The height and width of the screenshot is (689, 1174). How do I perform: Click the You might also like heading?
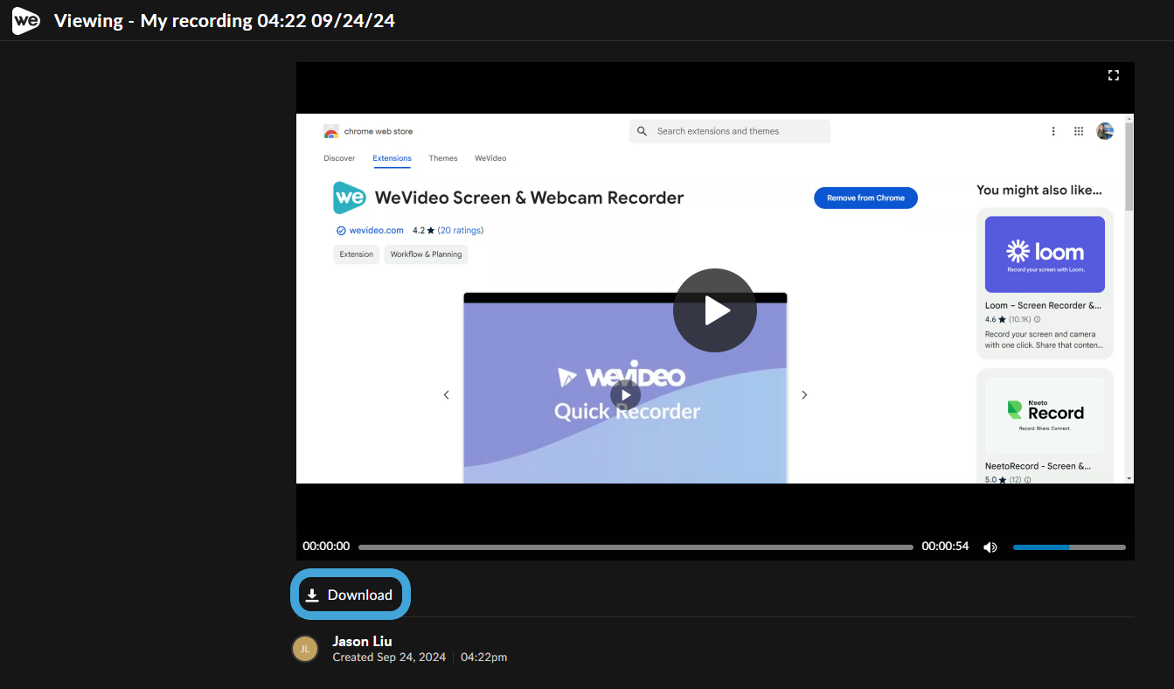[x=1039, y=190]
